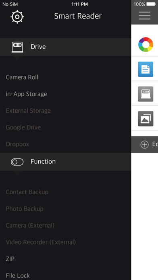Open Google Drive entry
This screenshot has height=280, width=158.
pyautogui.click(x=23, y=127)
